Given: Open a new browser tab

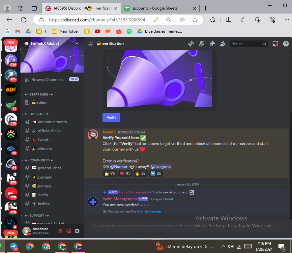Looking at the screenshot, I should [x=205, y=8].
